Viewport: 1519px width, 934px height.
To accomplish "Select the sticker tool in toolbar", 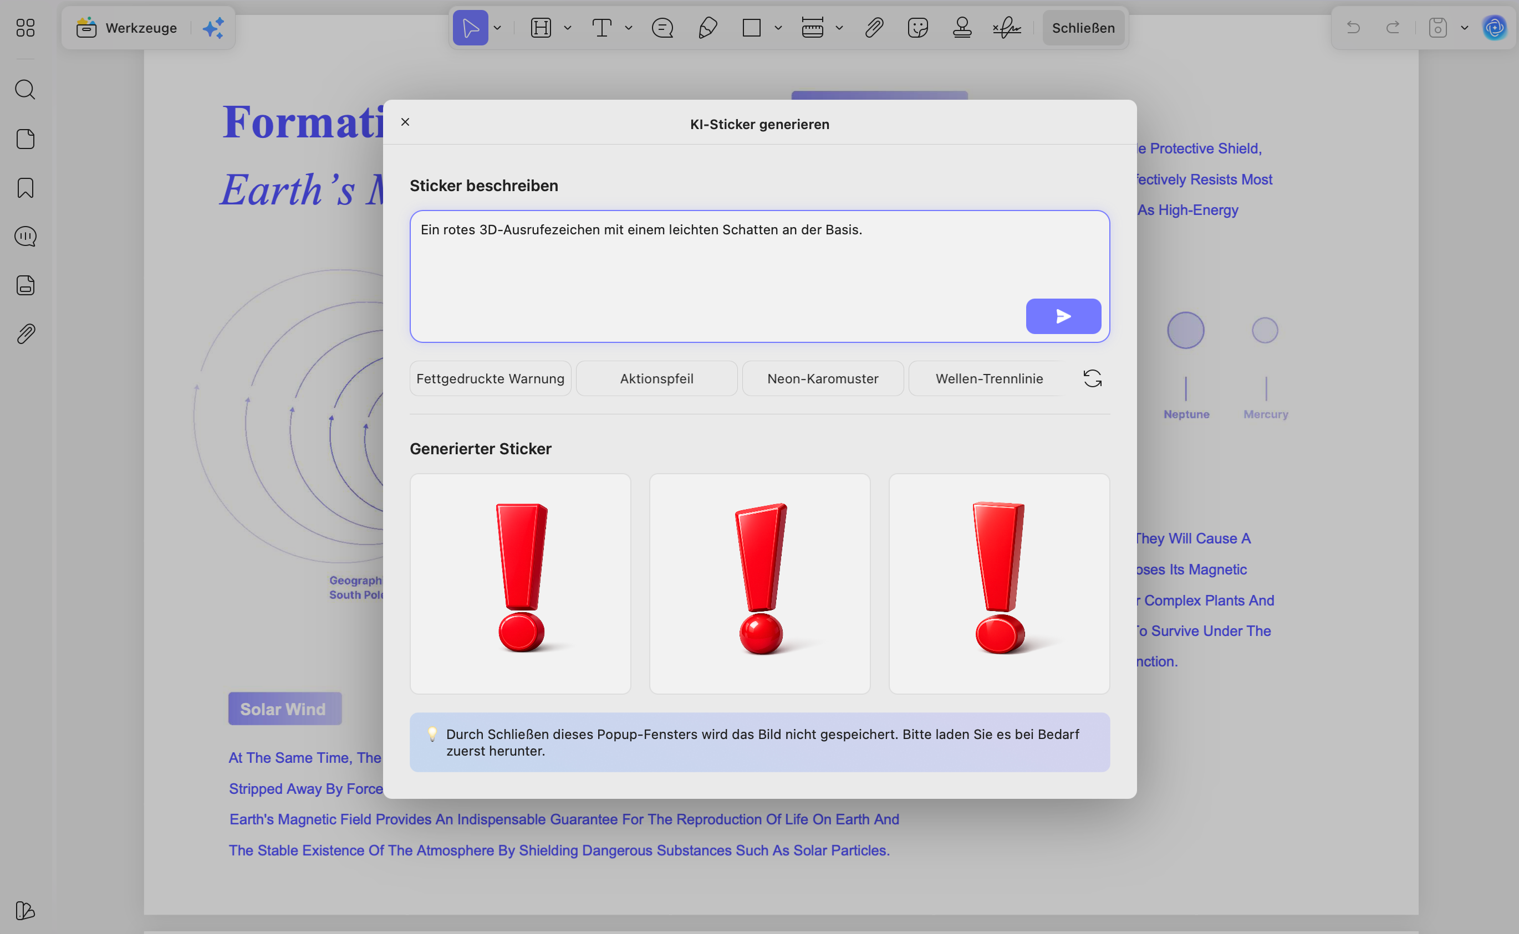I will (917, 28).
